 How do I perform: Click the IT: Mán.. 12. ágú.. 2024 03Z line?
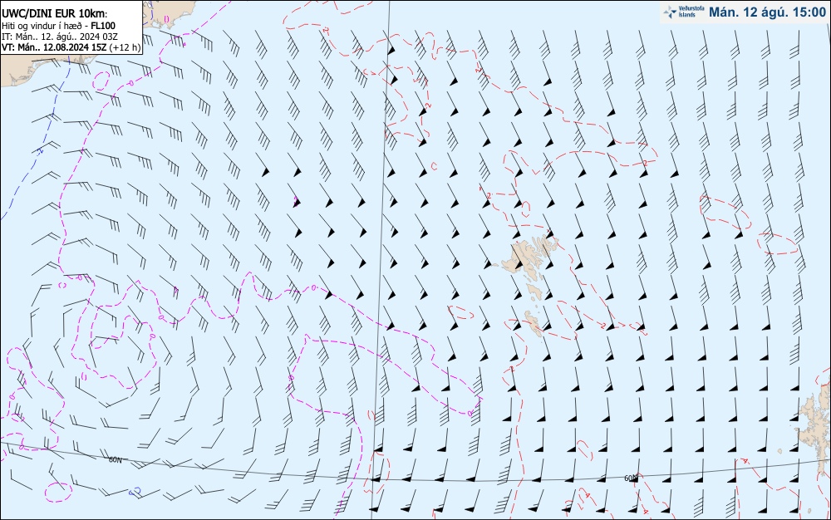pos(59,37)
